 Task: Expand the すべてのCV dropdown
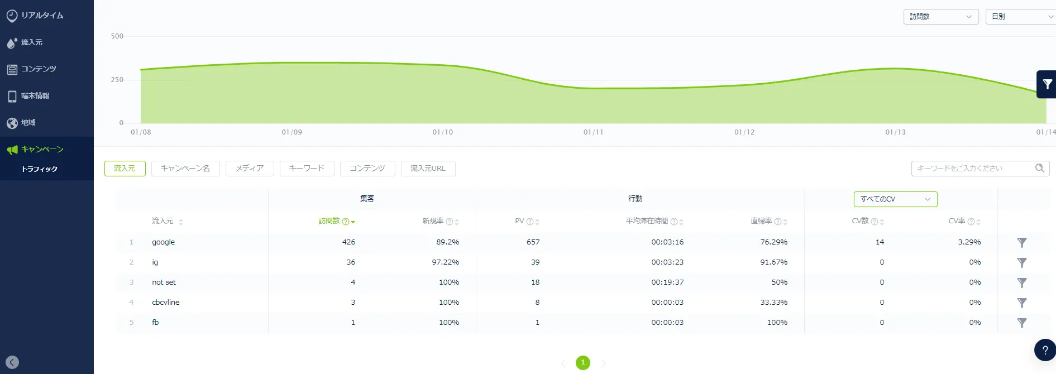[x=895, y=199]
